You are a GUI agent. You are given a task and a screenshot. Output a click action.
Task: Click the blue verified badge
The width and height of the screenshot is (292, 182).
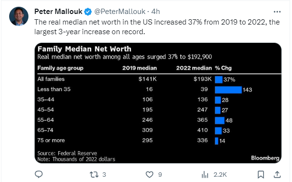[88, 12]
